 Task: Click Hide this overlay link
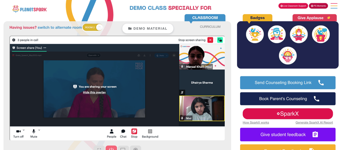94,92
